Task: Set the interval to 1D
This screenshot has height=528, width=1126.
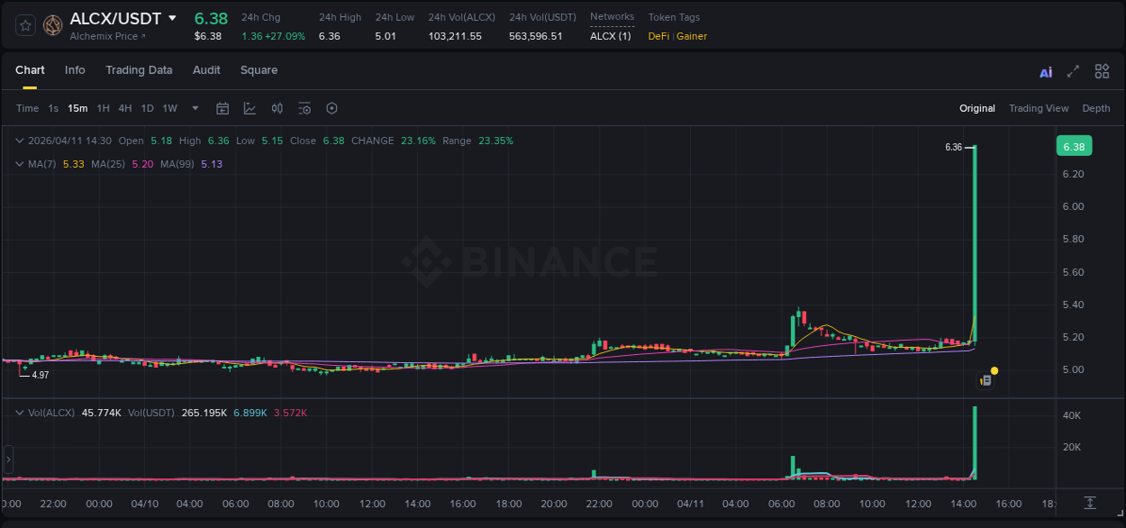Action: 147,108
